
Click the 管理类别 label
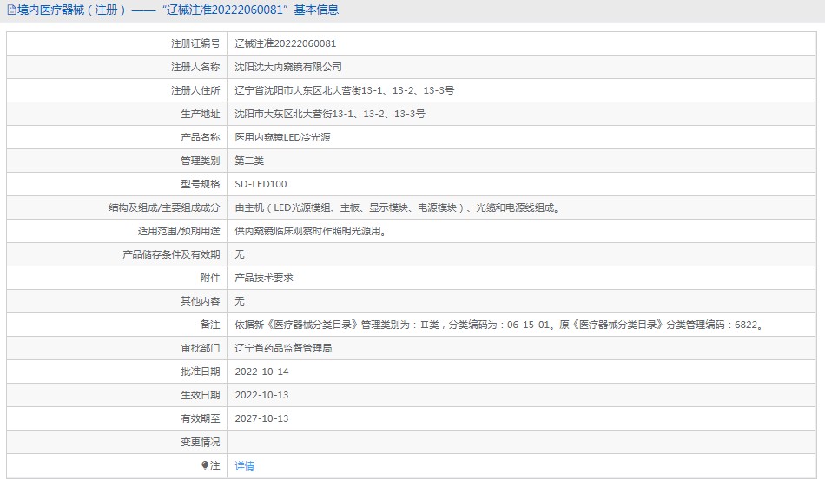tap(201, 161)
